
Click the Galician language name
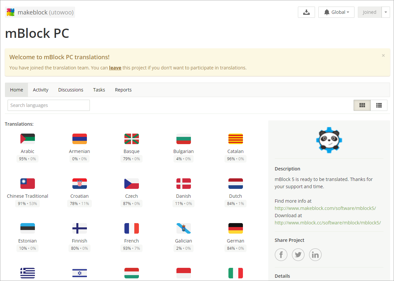pyautogui.click(x=184, y=241)
